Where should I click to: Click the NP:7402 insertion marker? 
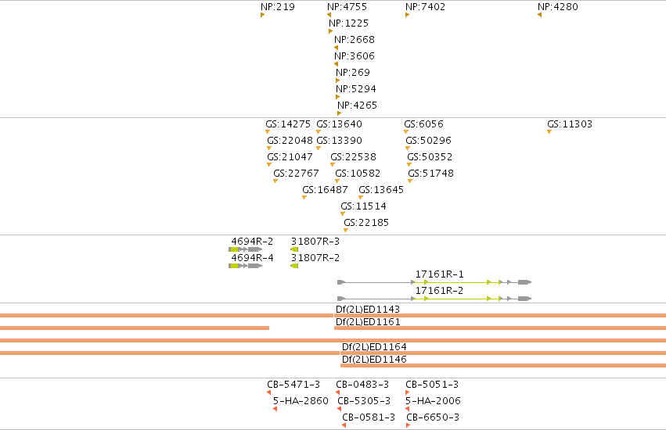point(407,15)
